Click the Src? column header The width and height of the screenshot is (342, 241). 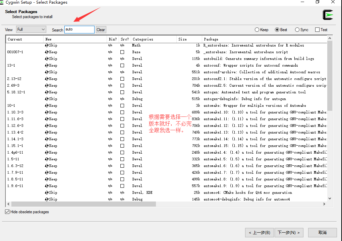click(x=125, y=39)
